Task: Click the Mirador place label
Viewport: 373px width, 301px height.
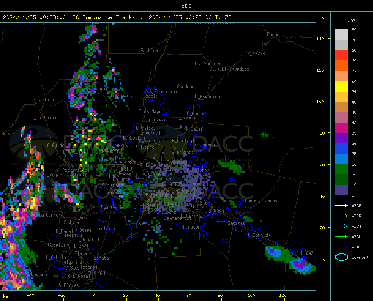Action: pyautogui.click(x=191, y=227)
